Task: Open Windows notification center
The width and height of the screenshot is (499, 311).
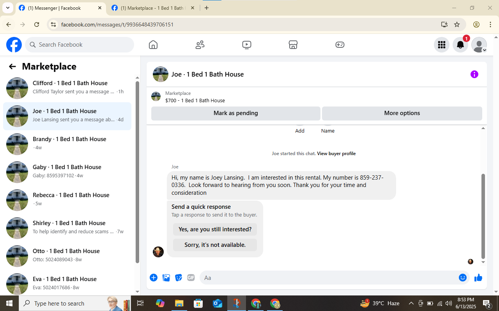Action: coord(487,303)
